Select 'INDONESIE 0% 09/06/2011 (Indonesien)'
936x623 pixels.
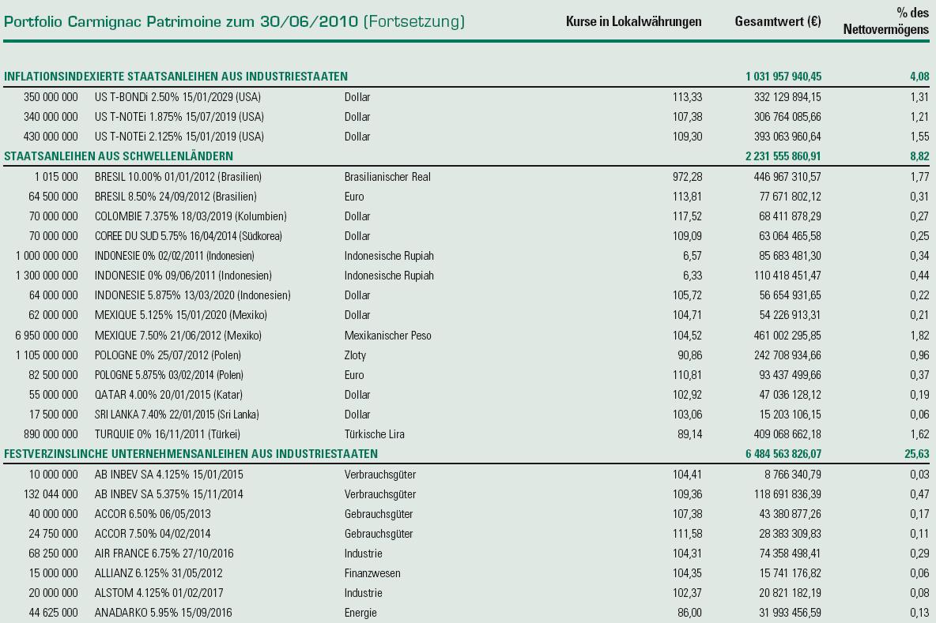(x=183, y=276)
